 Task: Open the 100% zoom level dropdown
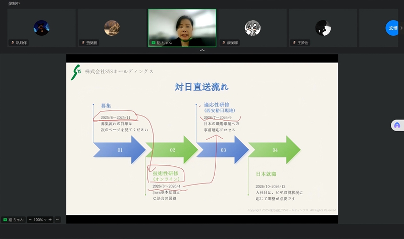click(40, 220)
